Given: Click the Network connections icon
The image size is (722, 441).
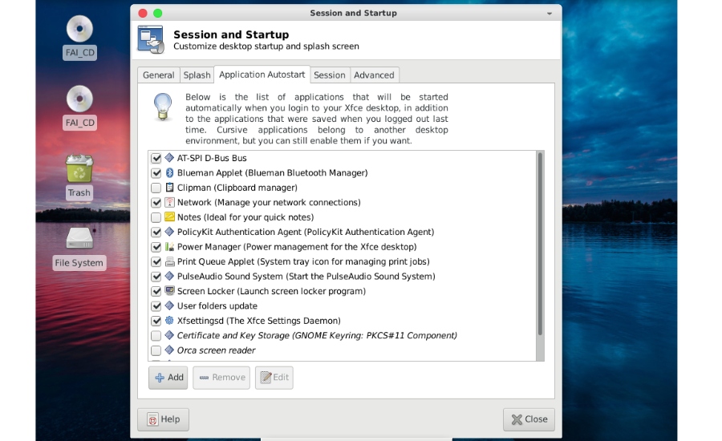Looking at the screenshot, I should point(169,202).
